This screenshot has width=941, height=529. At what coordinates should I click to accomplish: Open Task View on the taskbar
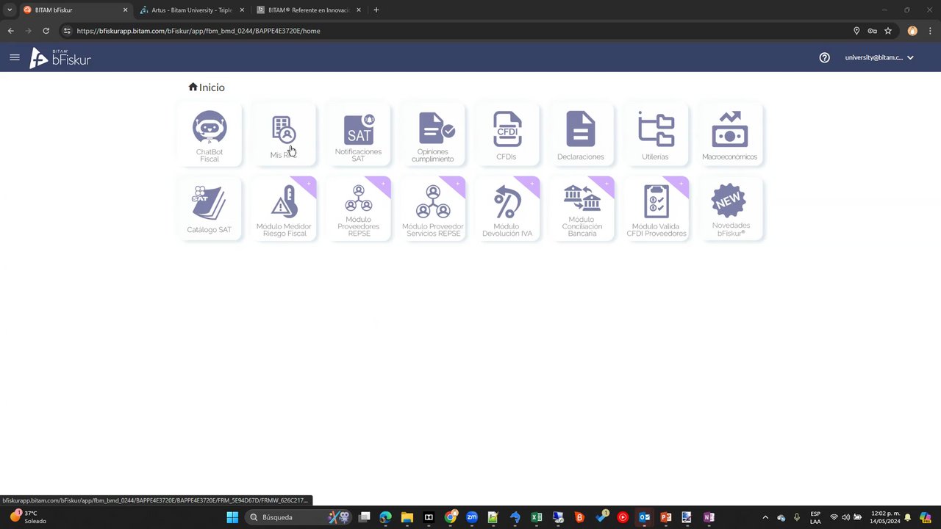coord(364,517)
